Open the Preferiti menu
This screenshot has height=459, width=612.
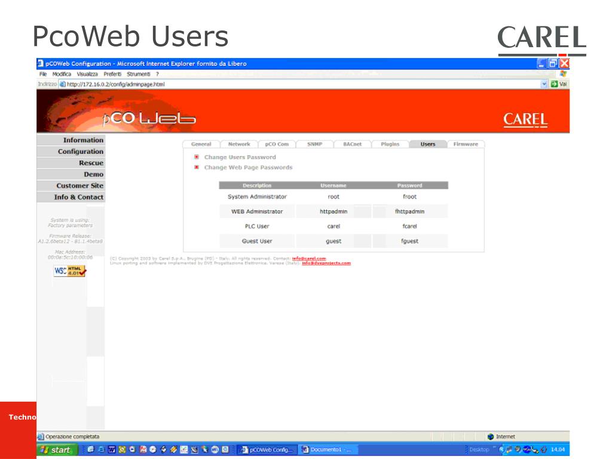click(x=112, y=74)
